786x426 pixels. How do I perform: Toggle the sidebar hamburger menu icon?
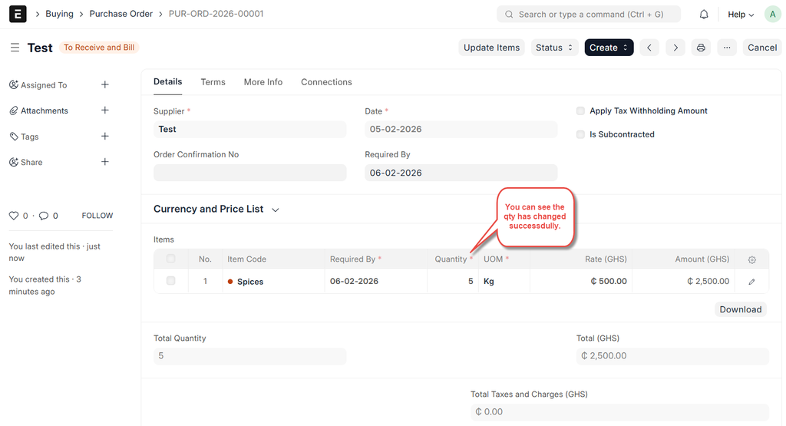[15, 48]
